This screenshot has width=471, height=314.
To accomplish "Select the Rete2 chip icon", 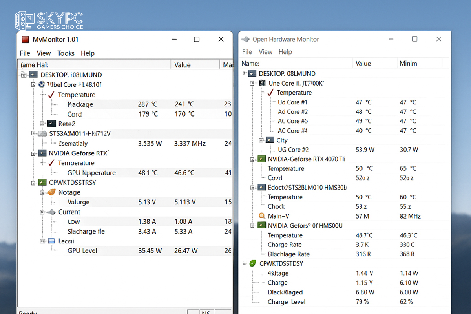I will pyautogui.click(x=51, y=124).
